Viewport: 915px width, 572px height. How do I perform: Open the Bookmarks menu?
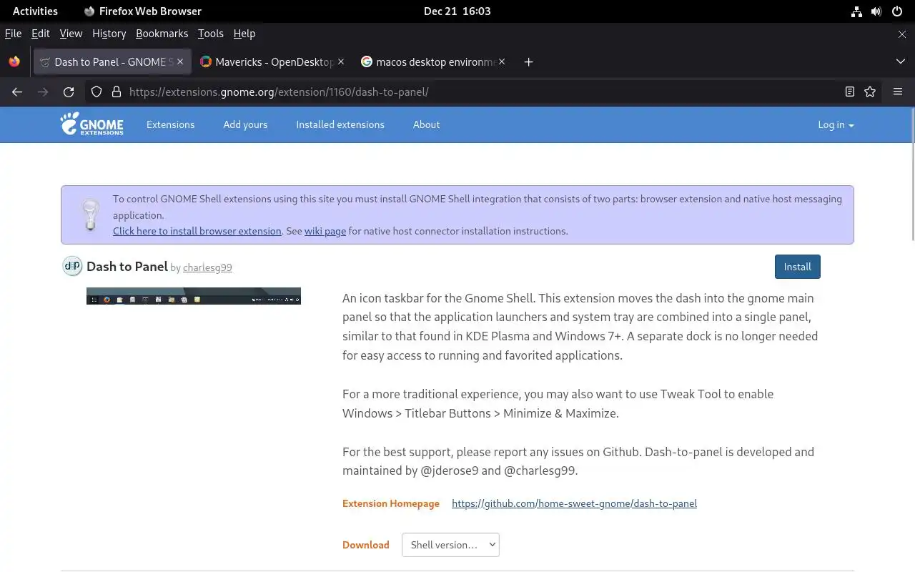[162, 34]
